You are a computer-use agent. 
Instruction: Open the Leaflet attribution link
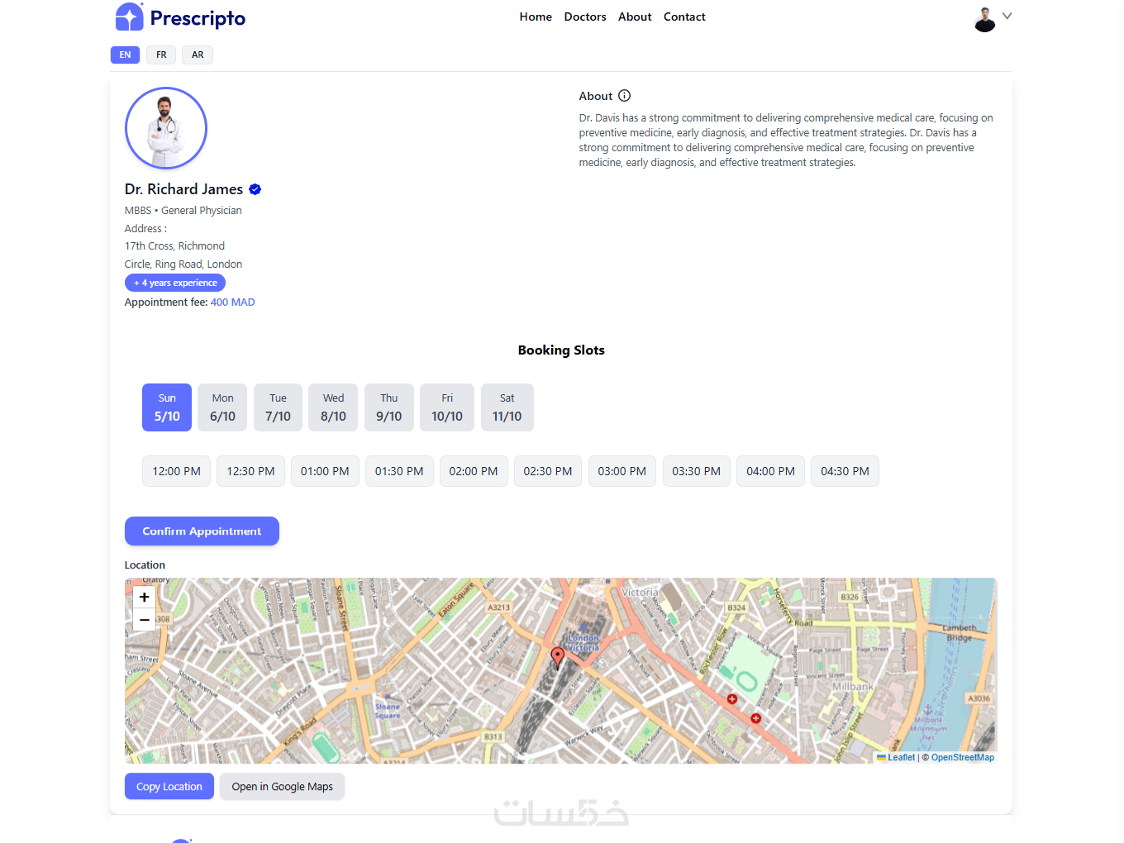coord(896,758)
